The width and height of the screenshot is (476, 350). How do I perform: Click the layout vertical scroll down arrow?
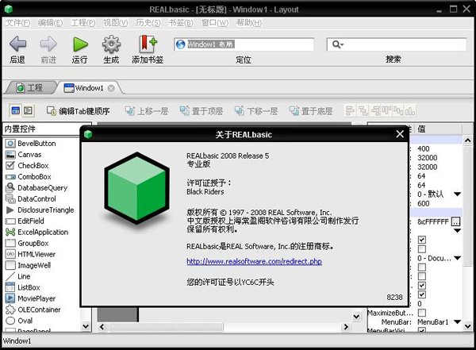point(357,317)
